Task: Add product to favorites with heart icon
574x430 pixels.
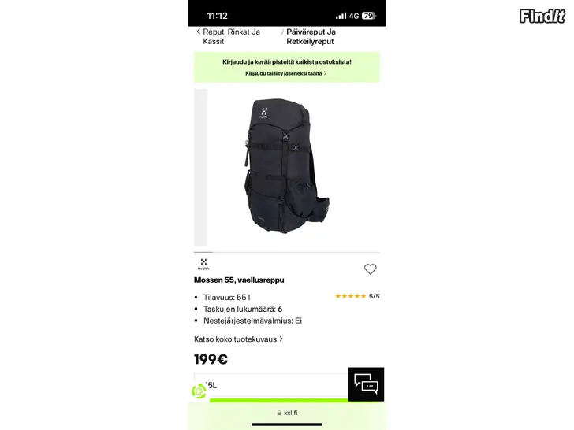Action: 370,269
